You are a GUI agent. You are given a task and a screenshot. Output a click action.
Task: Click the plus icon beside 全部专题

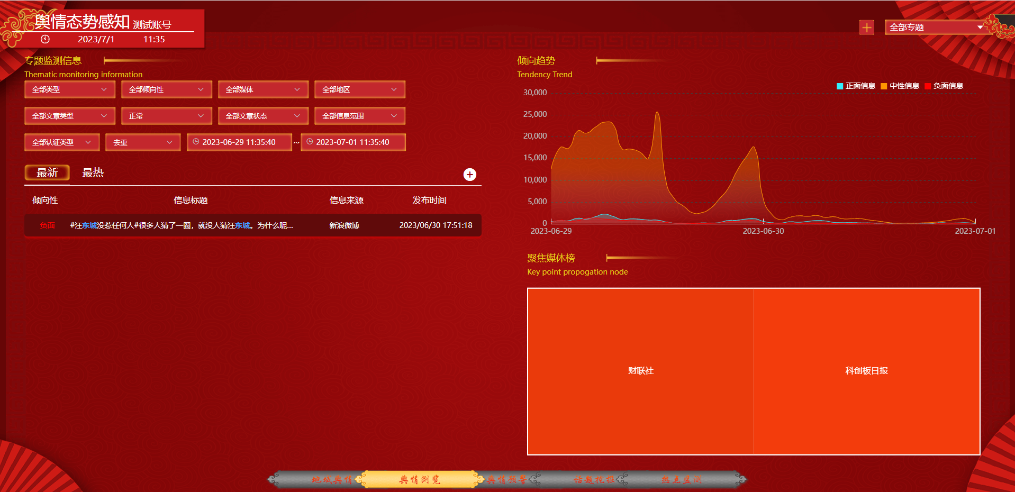pyautogui.click(x=866, y=28)
